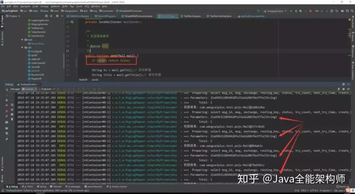The width and height of the screenshot is (355, 194).
Task: Pause the program in Debug sidebar
Action: click(x=6, y=100)
